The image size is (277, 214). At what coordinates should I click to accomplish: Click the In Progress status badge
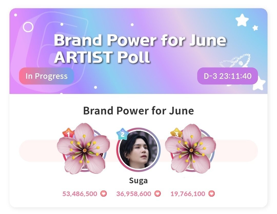[46, 76]
